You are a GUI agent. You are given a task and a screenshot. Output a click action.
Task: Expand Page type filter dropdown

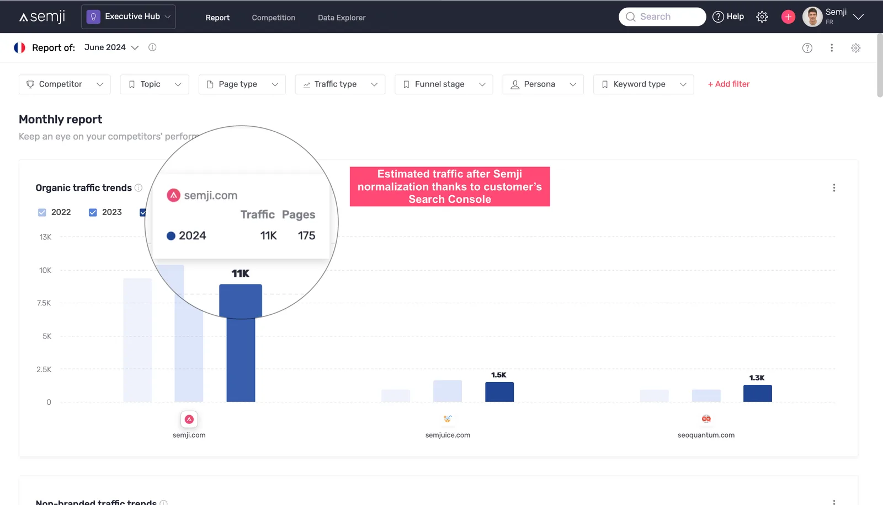242,84
